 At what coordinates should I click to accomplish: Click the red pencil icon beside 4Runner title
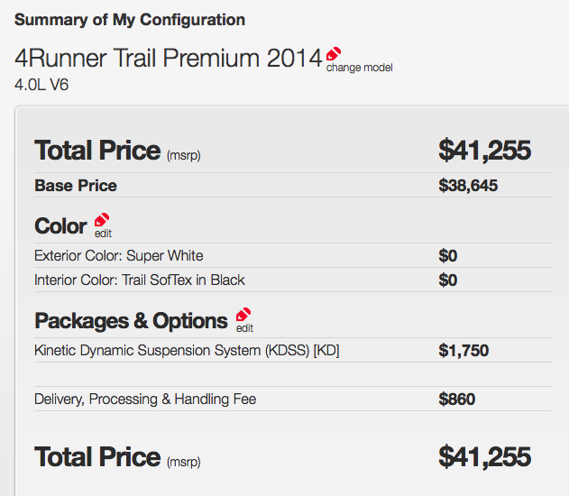tap(334, 54)
